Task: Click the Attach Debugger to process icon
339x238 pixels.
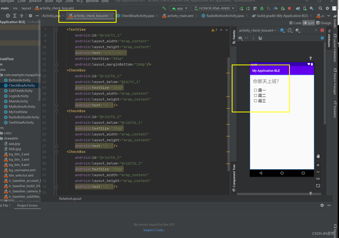Action: click(282, 8)
